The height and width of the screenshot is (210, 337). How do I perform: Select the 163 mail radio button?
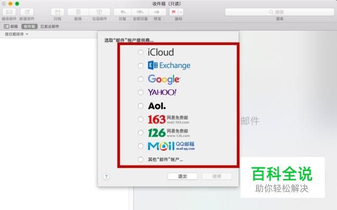tap(141, 119)
